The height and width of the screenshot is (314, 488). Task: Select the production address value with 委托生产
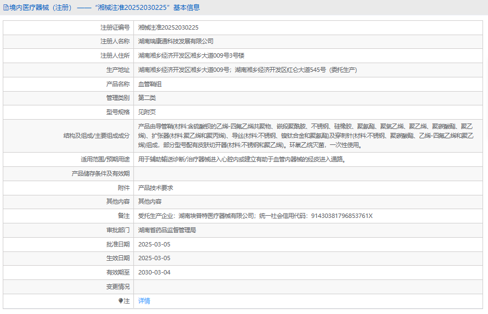(x=248, y=70)
